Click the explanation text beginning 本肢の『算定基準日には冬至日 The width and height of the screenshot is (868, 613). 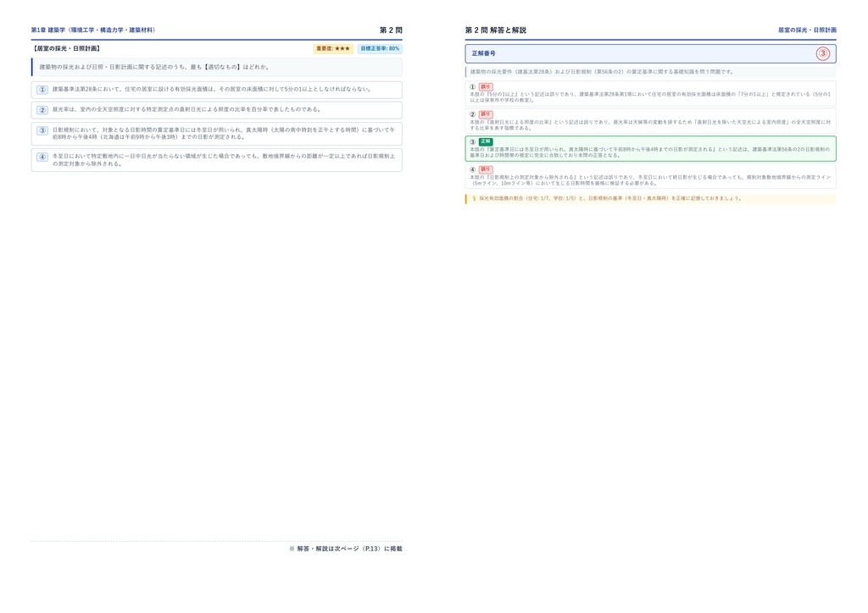(x=650, y=152)
